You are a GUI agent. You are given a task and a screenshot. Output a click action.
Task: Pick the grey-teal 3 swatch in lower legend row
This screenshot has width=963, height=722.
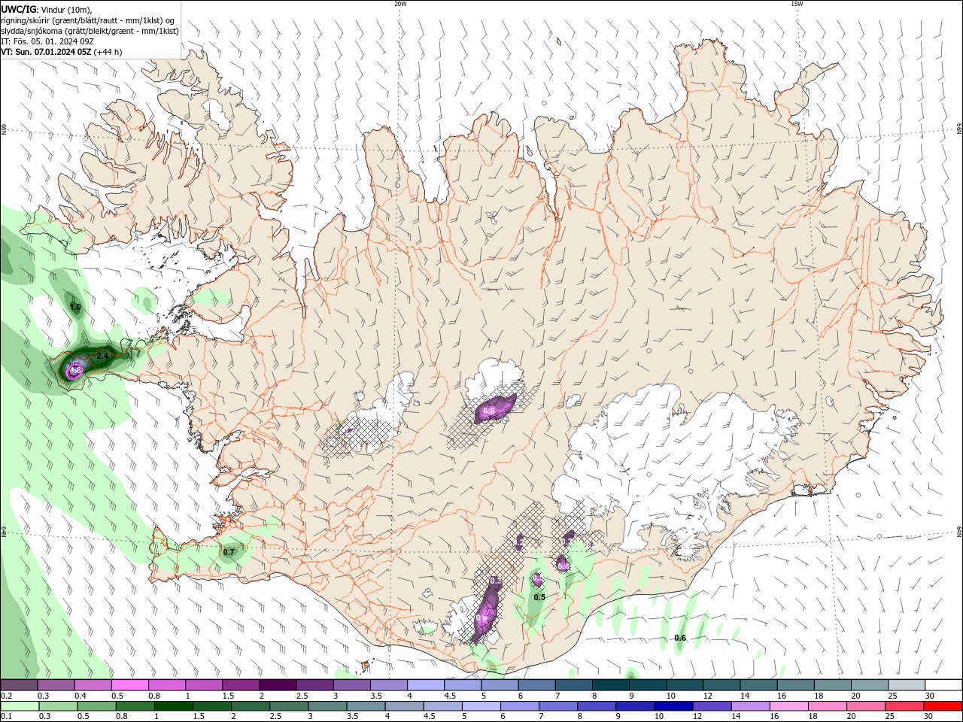click(327, 706)
